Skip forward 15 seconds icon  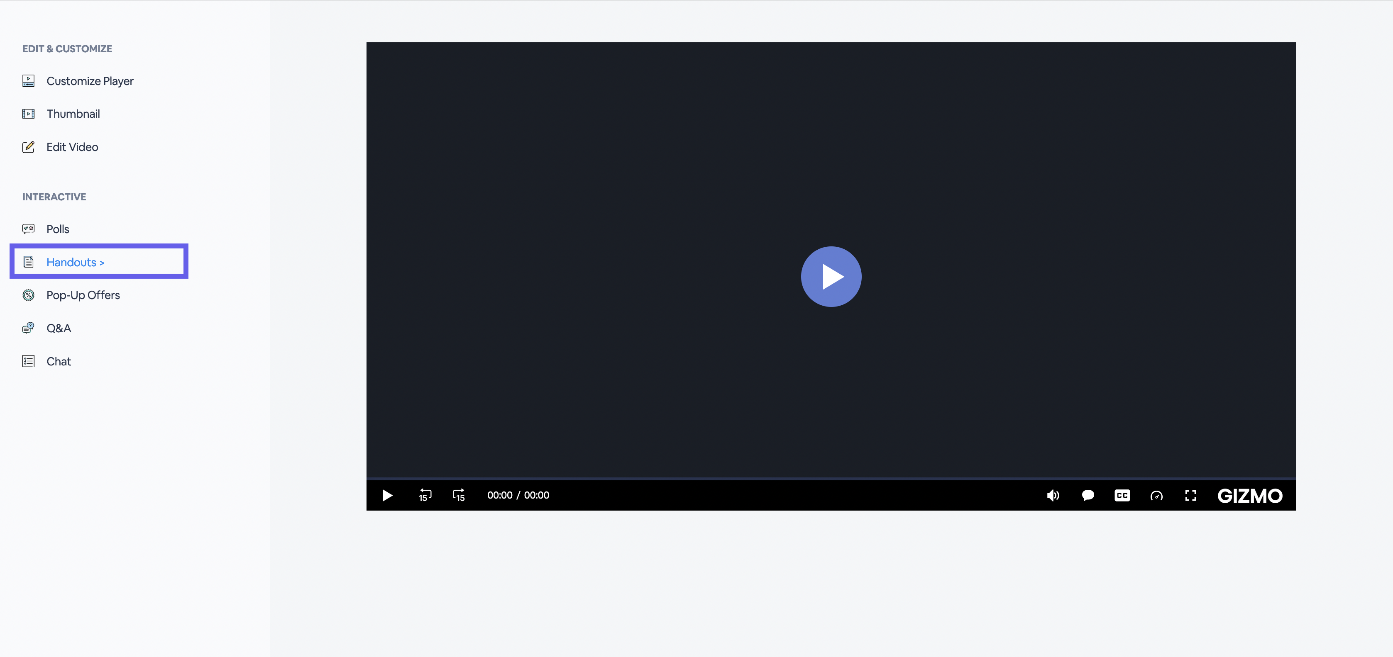(459, 495)
